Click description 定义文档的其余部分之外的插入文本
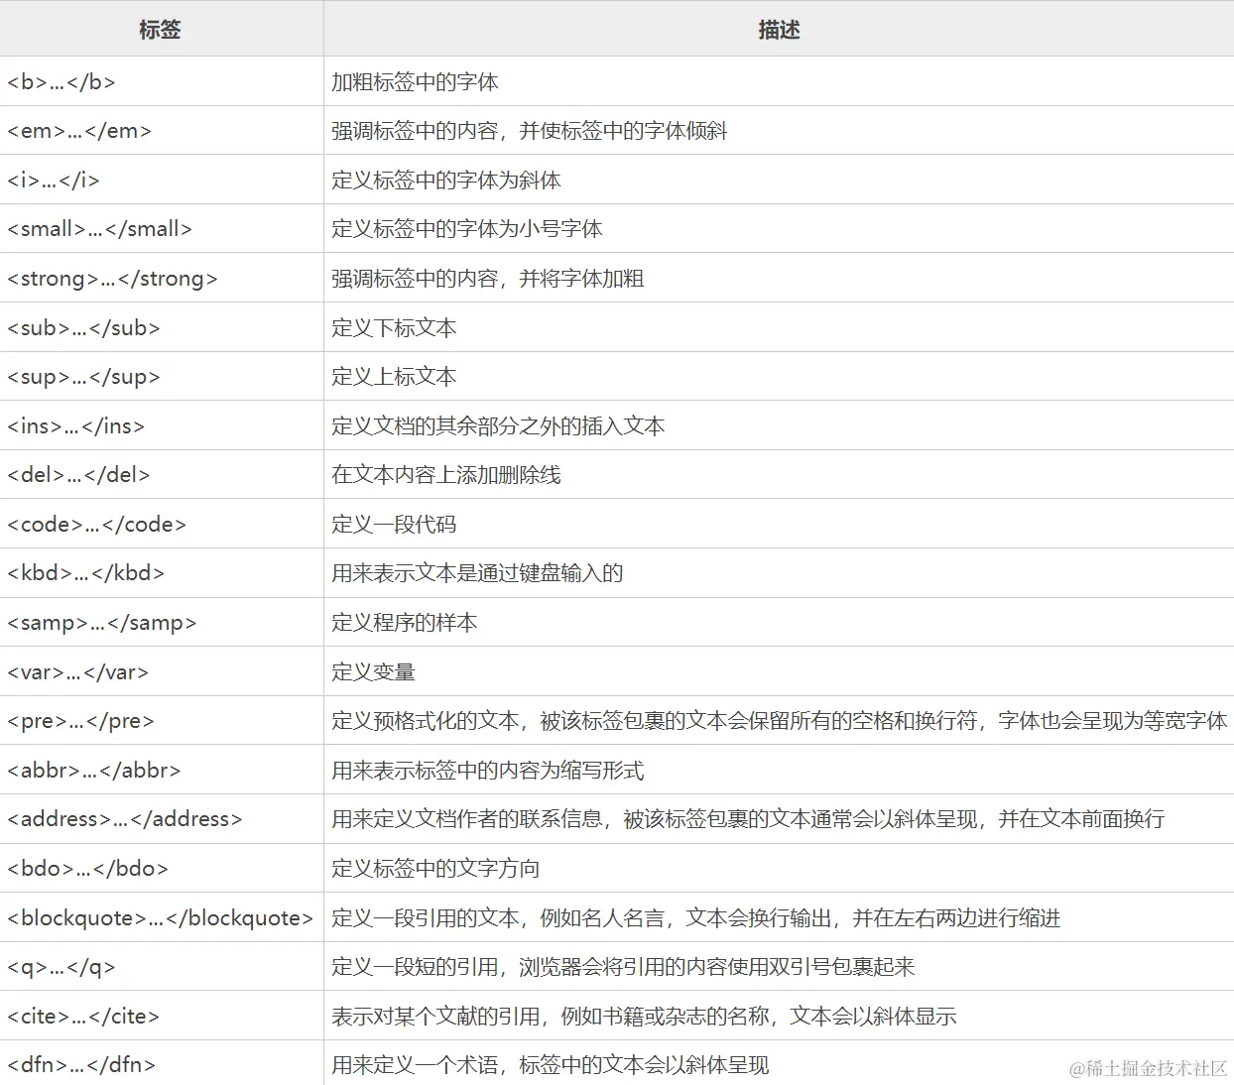 coord(498,426)
